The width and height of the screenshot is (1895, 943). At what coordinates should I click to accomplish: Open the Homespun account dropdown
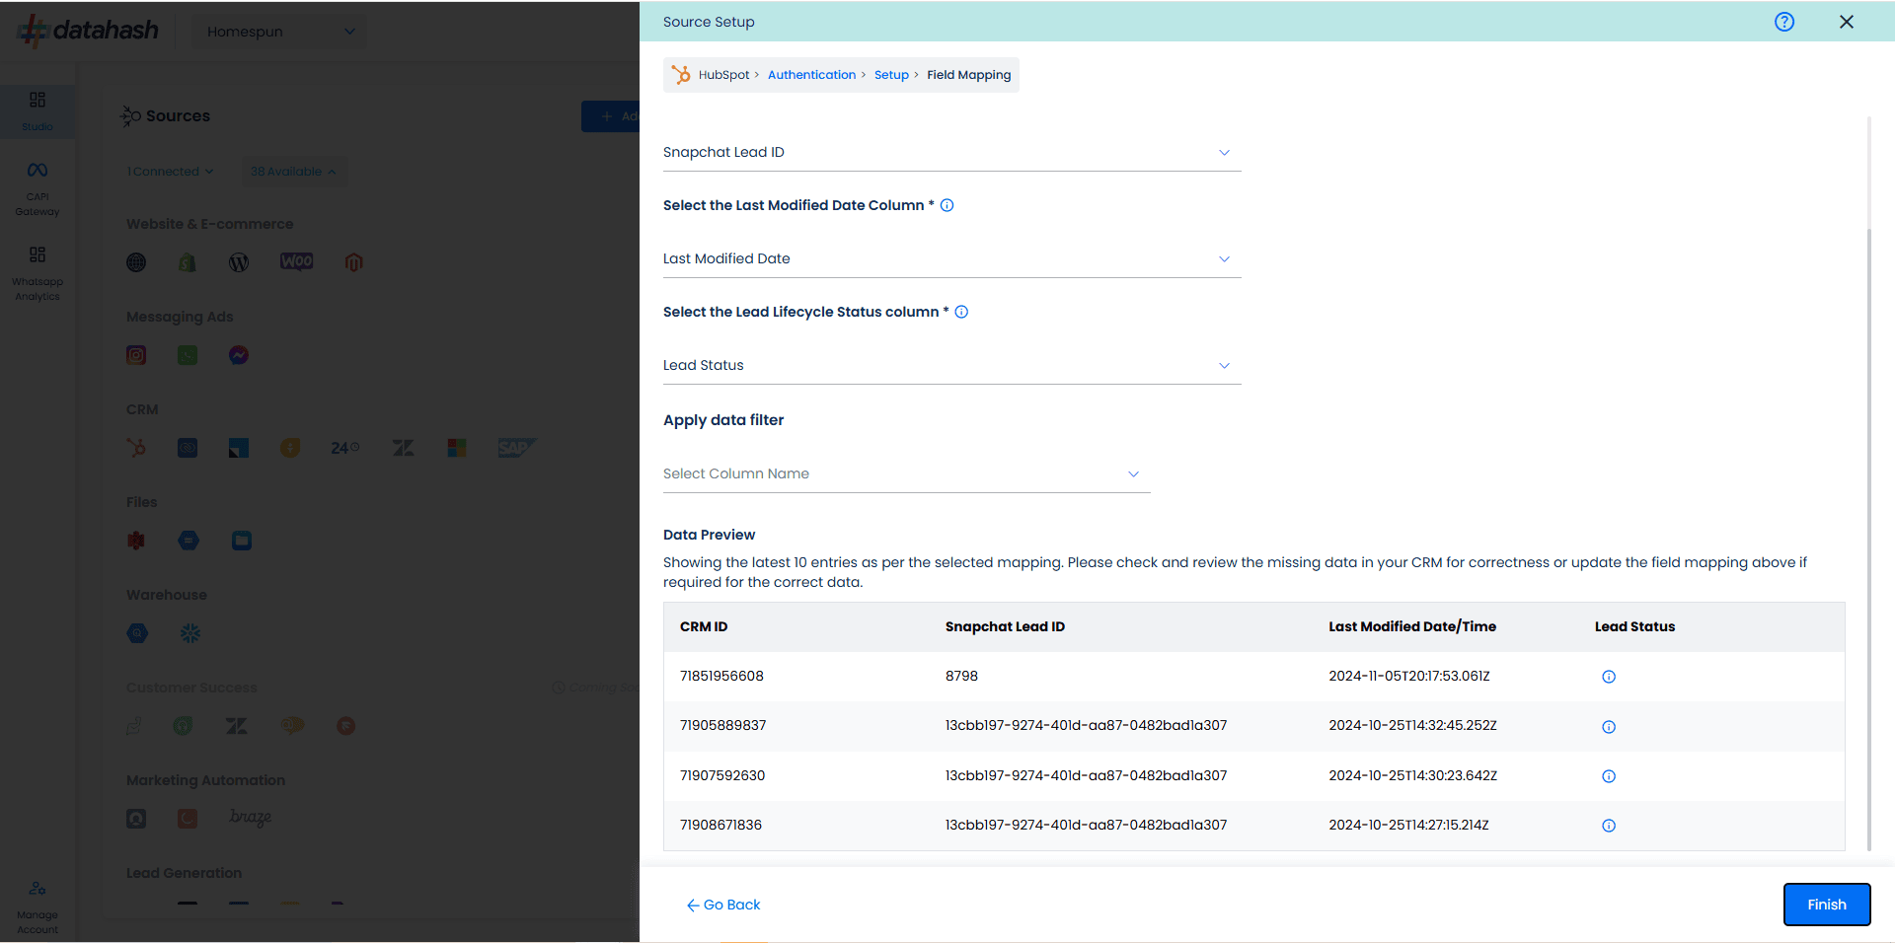(280, 32)
